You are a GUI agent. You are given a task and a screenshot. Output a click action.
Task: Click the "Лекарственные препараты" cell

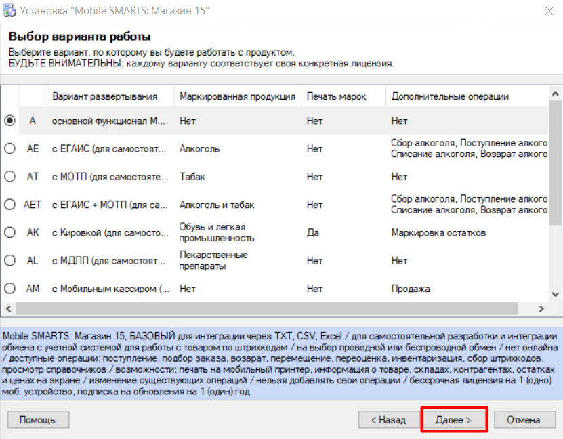213,261
